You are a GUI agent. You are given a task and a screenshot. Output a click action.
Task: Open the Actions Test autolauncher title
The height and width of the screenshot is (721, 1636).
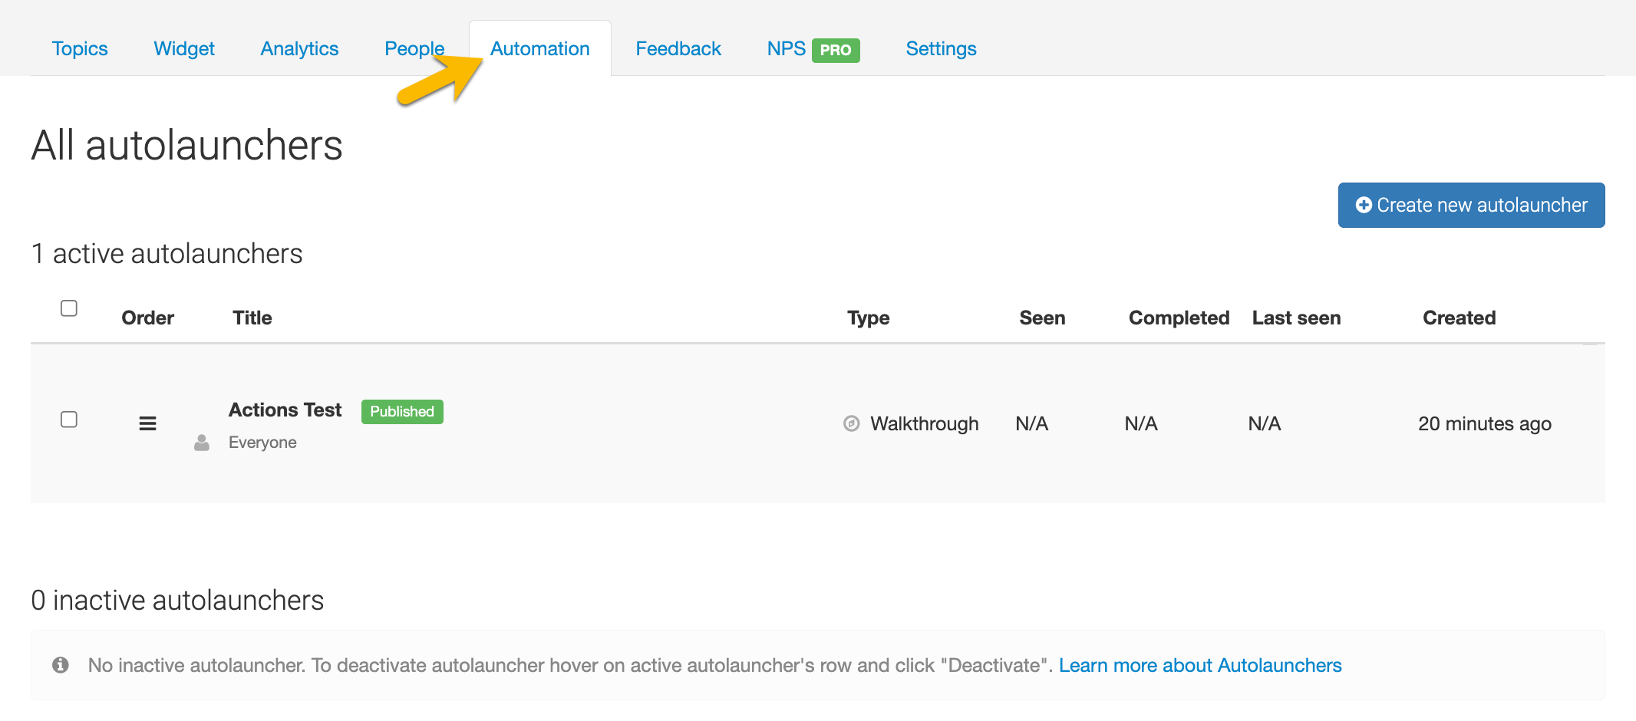click(285, 410)
